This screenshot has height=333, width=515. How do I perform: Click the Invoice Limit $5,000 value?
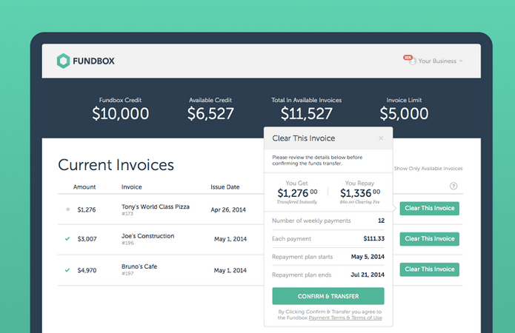pos(404,114)
